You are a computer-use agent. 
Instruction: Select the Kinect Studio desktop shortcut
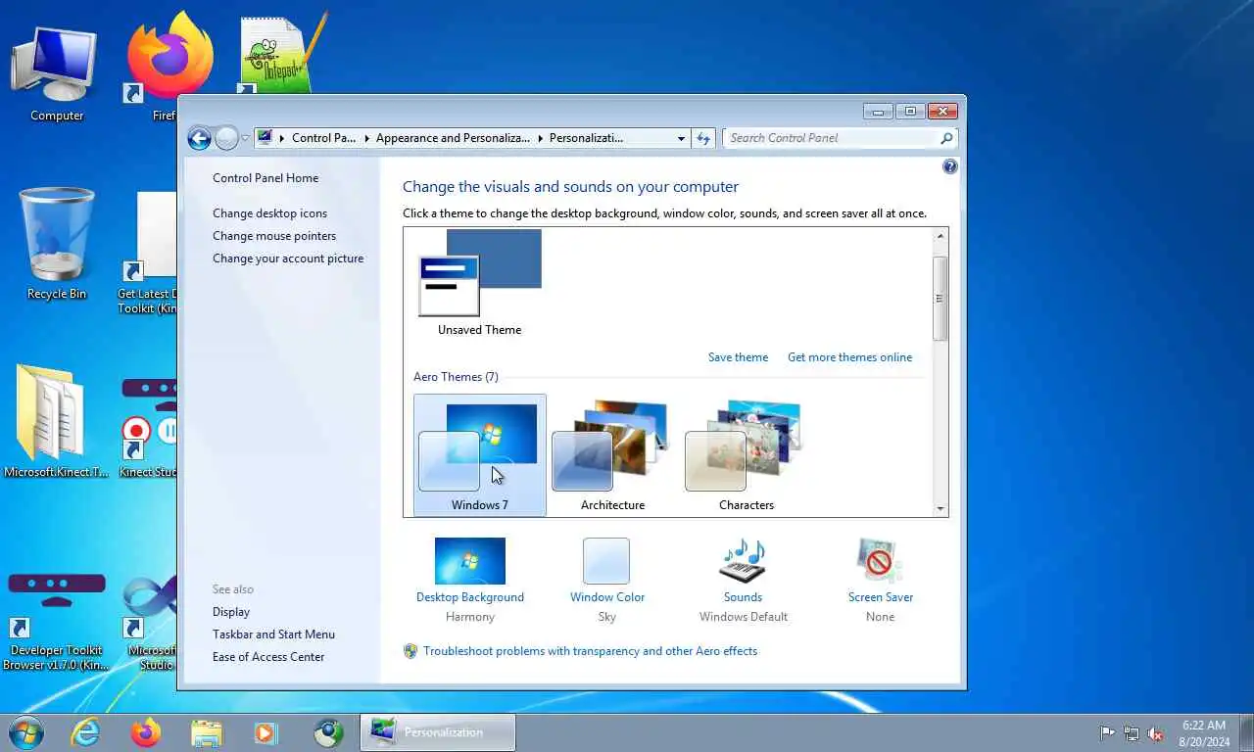[x=149, y=429]
